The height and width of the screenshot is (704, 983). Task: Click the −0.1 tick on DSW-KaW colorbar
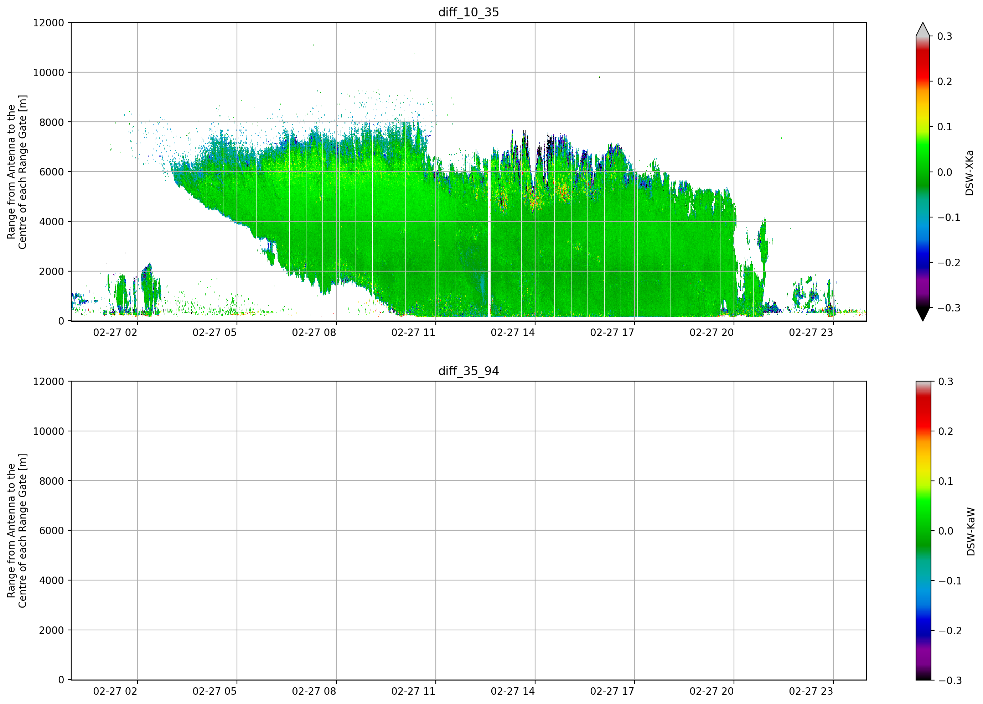coord(950,580)
